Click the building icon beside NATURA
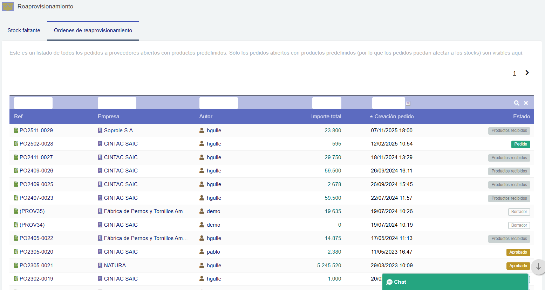This screenshot has width=545, height=290. point(99,265)
